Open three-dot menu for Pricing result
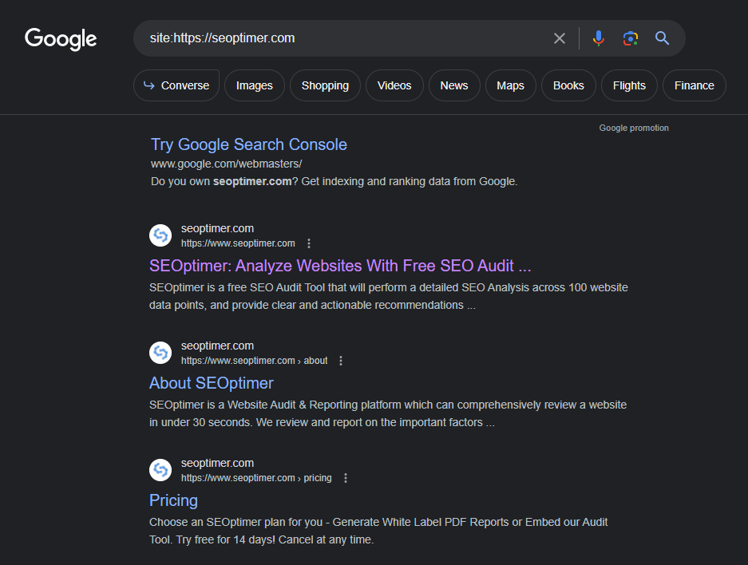 point(346,478)
